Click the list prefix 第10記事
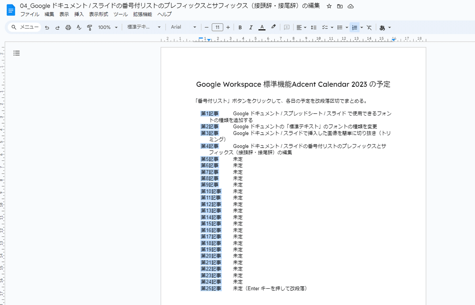 click(211, 191)
